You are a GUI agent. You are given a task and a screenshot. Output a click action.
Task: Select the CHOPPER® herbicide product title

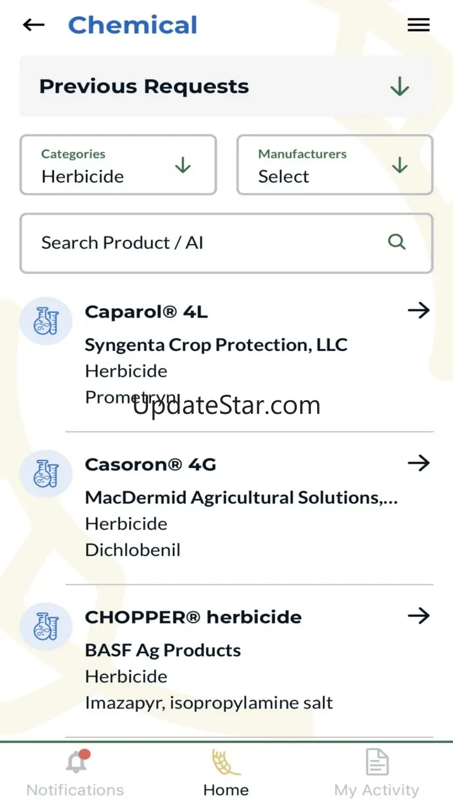pos(193,617)
